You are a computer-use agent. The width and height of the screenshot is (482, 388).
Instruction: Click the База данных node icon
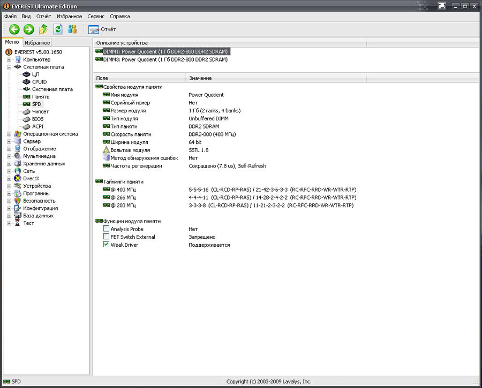pos(18,216)
